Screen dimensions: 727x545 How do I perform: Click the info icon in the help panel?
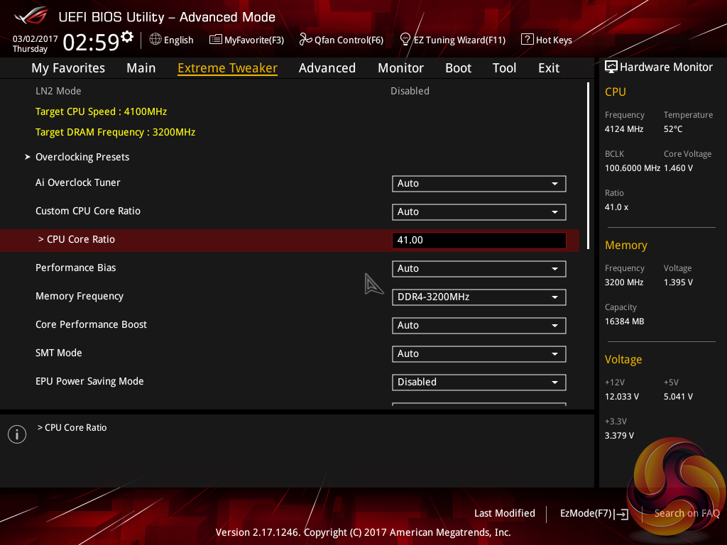(17, 434)
